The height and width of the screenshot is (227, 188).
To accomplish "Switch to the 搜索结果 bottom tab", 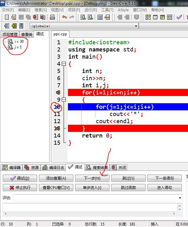I will point(97,167).
